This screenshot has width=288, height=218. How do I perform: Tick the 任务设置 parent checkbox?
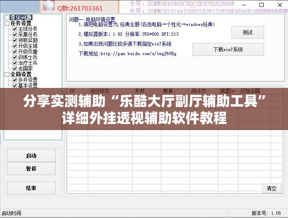[7, 23]
